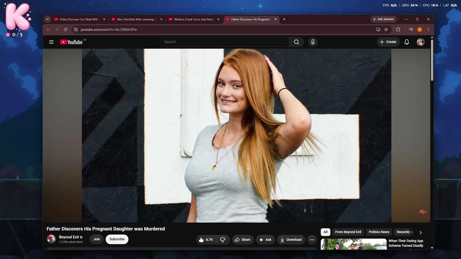Dislike the video with thumbs-down
Image resolution: width=461 pixels, height=259 pixels.
click(223, 240)
